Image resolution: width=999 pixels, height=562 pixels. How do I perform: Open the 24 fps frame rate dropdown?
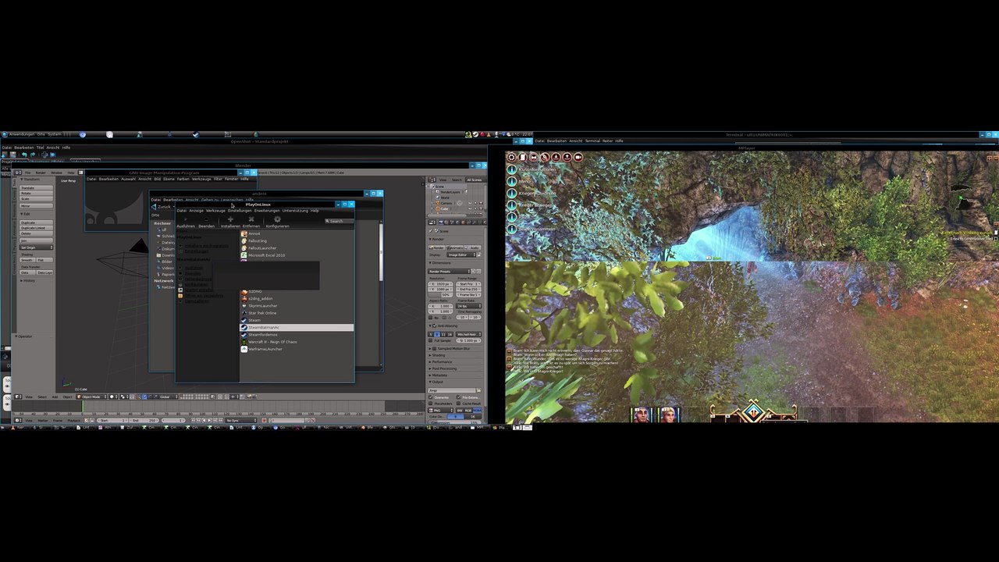(469, 306)
